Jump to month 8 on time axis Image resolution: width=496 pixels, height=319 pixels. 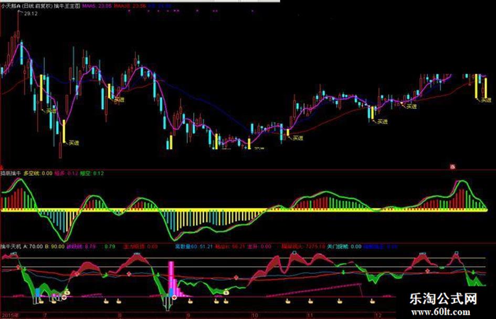point(120,315)
